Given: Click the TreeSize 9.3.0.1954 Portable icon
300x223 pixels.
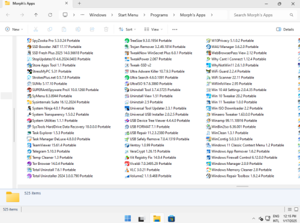Looking at the screenshot, I should pyautogui.click(x=127, y=41).
